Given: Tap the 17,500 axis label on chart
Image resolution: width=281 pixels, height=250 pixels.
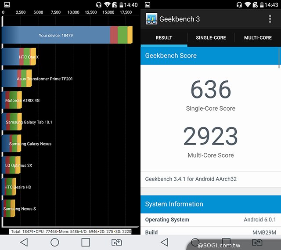Looking at the screenshot, I should point(126,12).
